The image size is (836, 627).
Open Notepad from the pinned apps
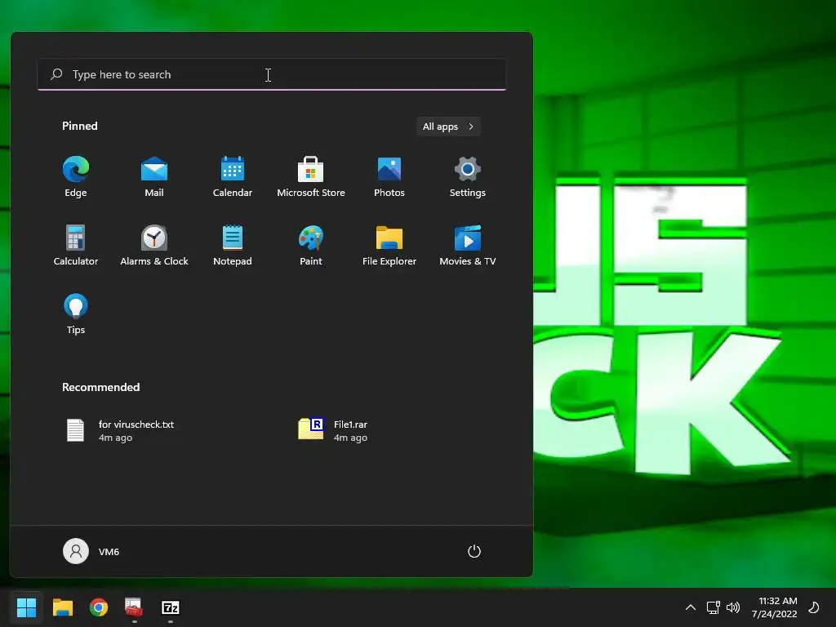233,245
